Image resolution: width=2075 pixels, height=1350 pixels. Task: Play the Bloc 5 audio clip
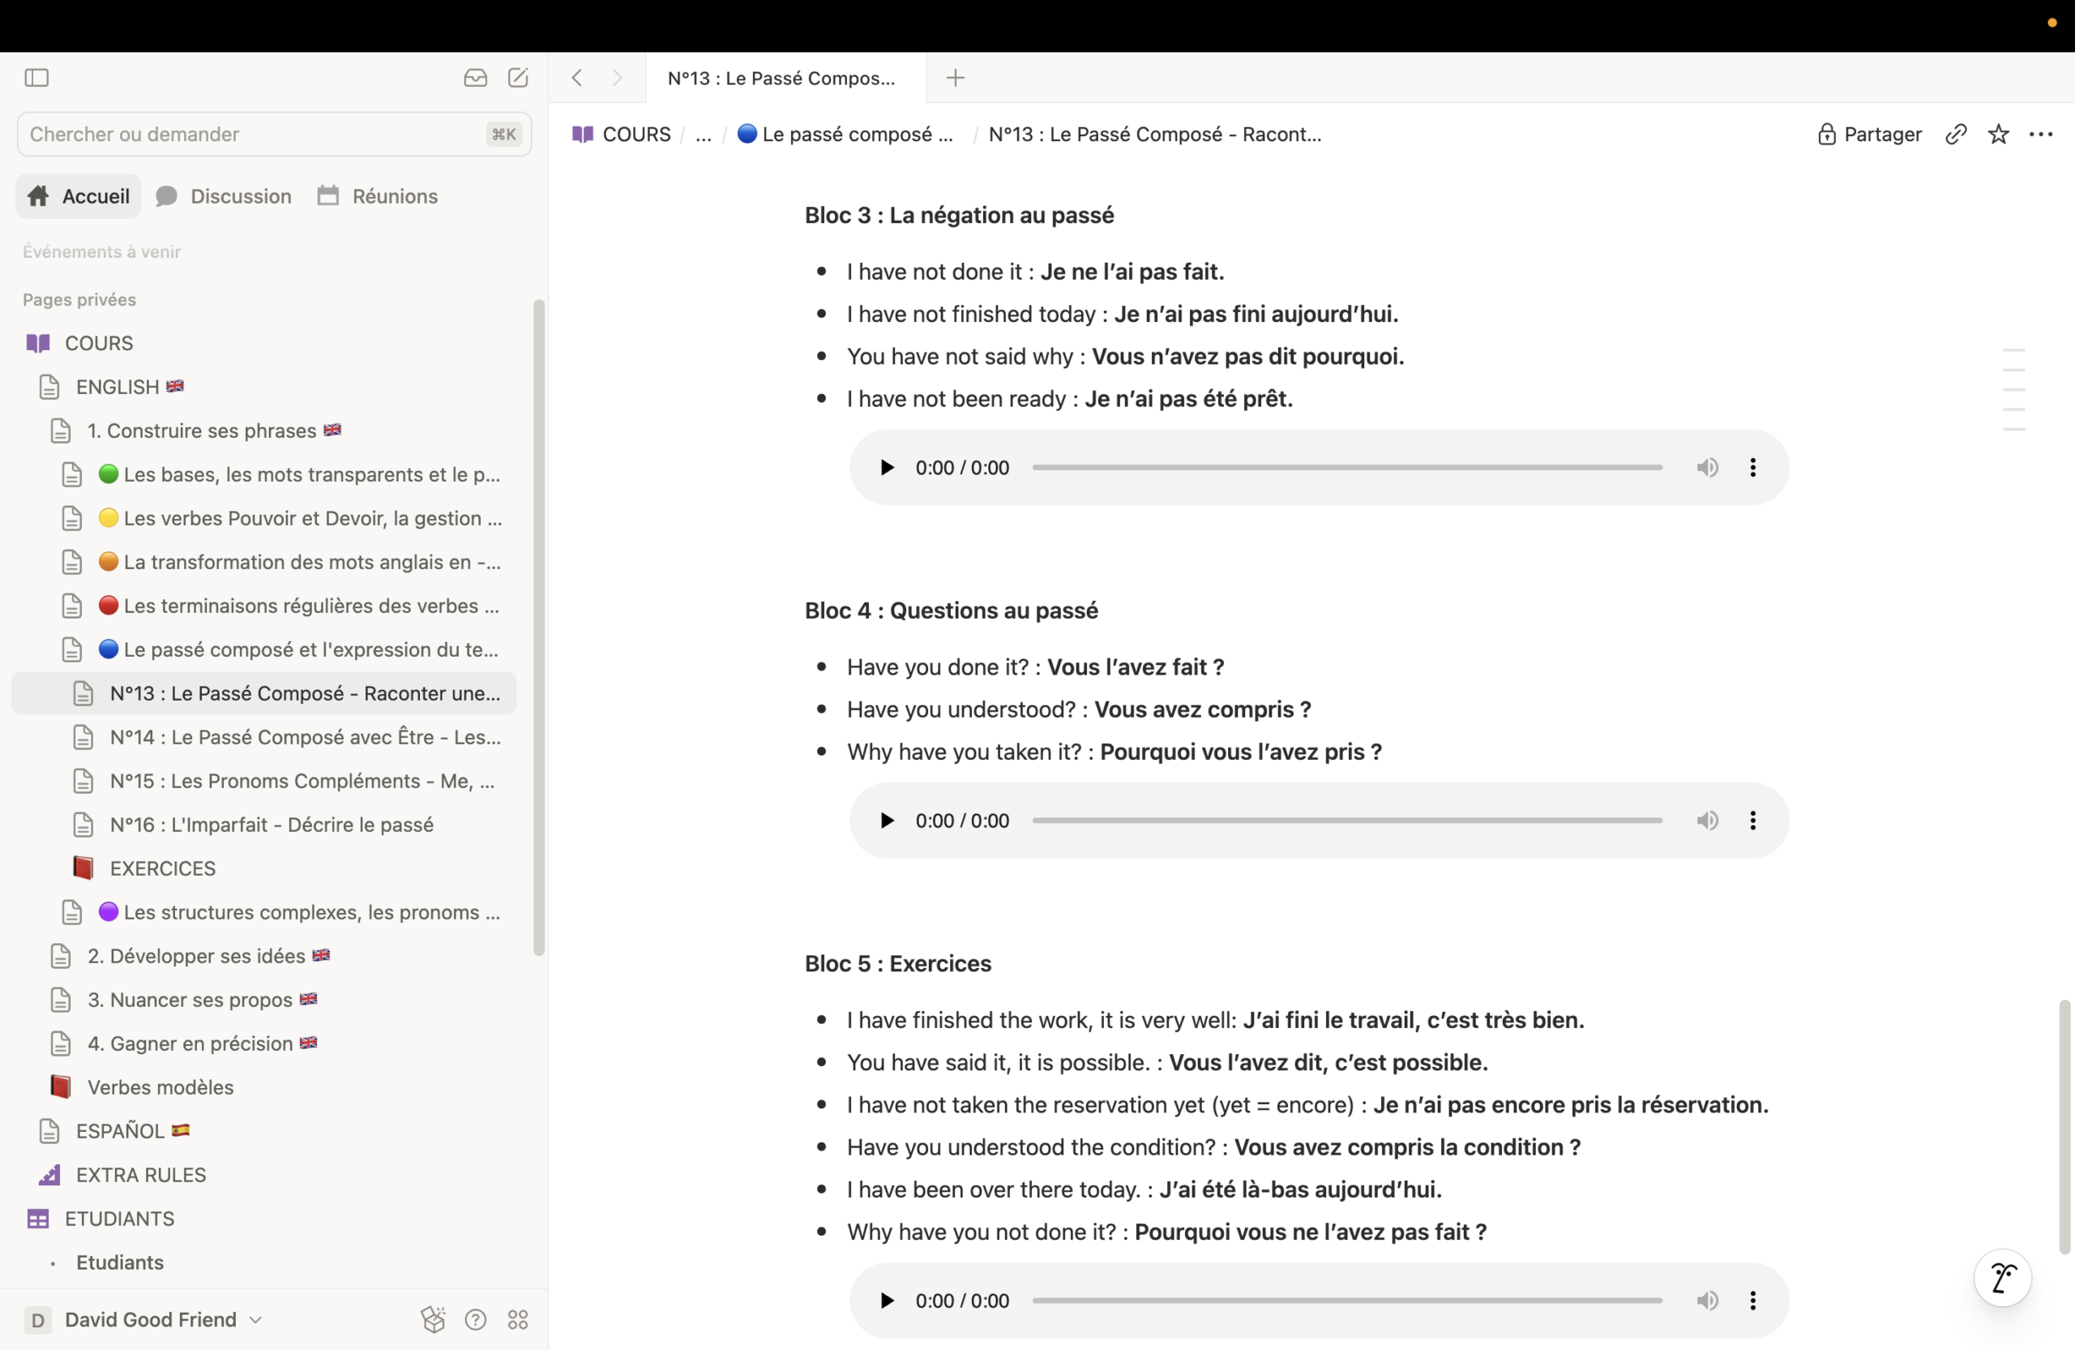point(887,1301)
